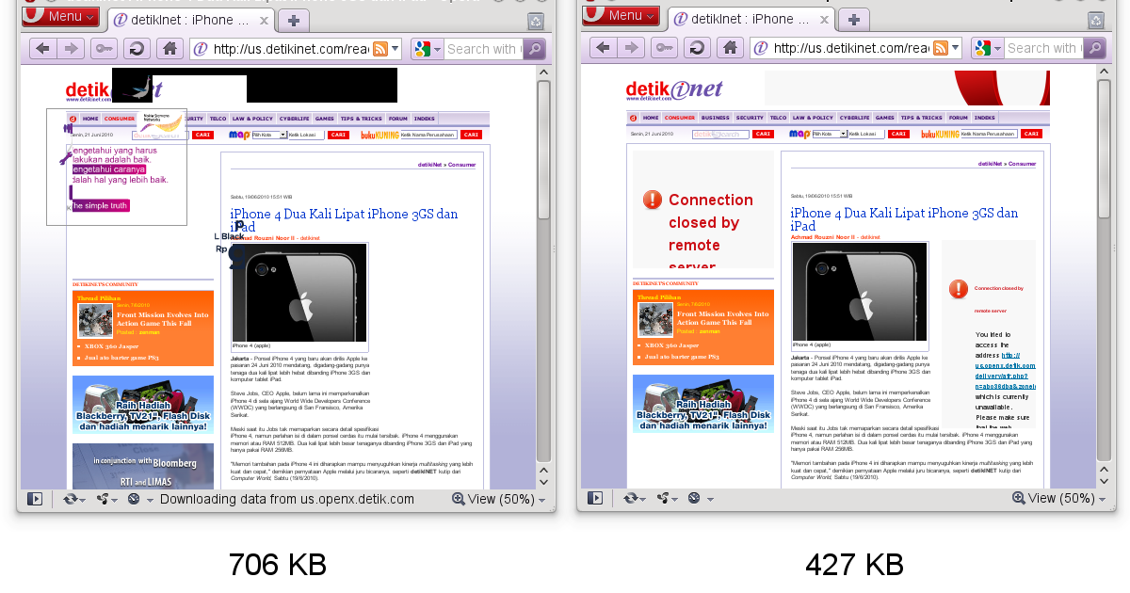1130x593 pixels.
Task: Close the detikInet tab in the right window
Action: (823, 20)
